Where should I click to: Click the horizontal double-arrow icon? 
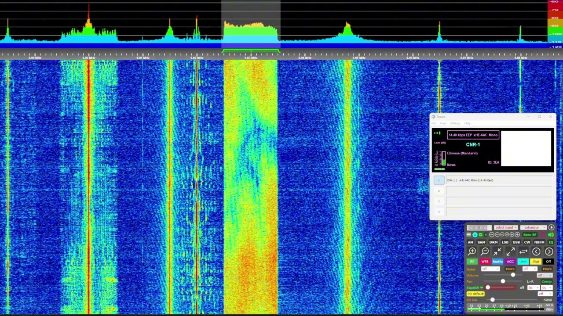(x=523, y=251)
